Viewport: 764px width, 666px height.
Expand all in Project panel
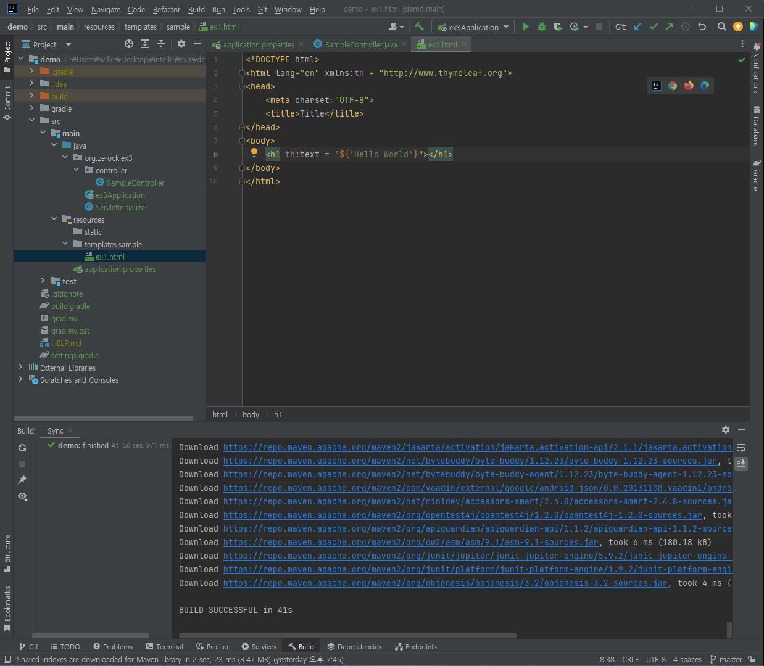(x=145, y=44)
